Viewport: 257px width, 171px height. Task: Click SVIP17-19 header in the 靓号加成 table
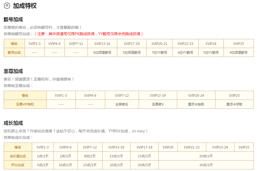point(132,43)
